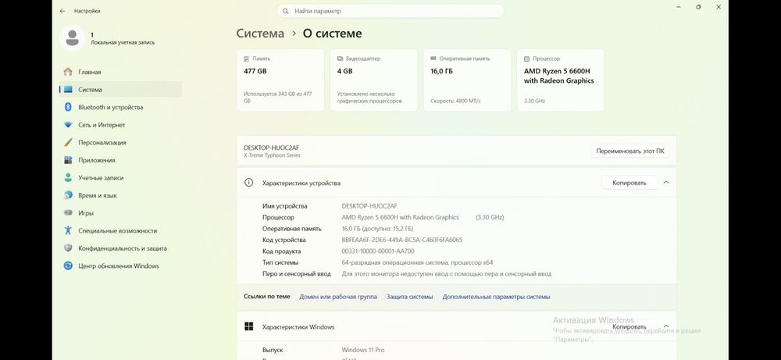Click the search magnifier icon
This screenshot has height=360, width=781.
click(x=286, y=11)
